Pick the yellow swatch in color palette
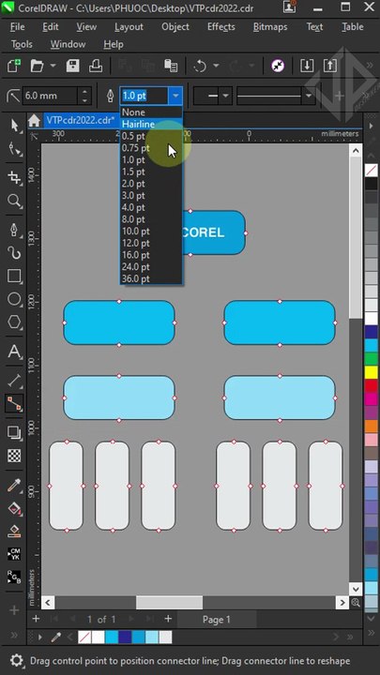380x675 pixels. coord(371,372)
